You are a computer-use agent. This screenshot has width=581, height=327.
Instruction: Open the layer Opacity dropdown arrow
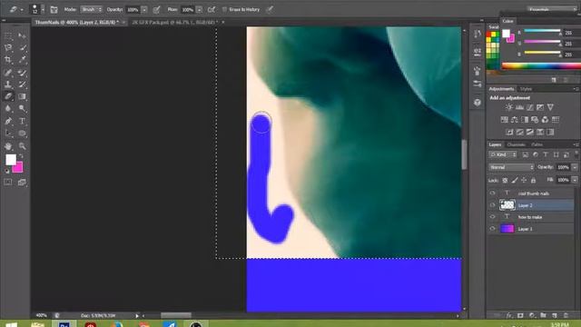coord(575,167)
